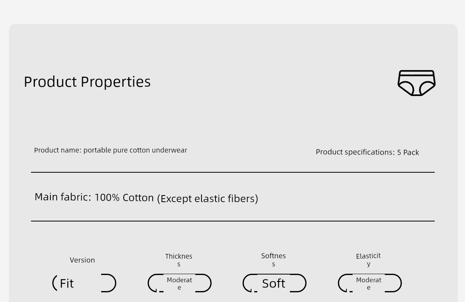The width and height of the screenshot is (465, 302).
Task: Click the word portable in product name
Action: point(97,150)
